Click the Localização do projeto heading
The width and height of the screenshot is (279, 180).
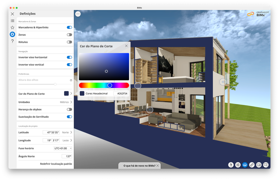(28, 126)
